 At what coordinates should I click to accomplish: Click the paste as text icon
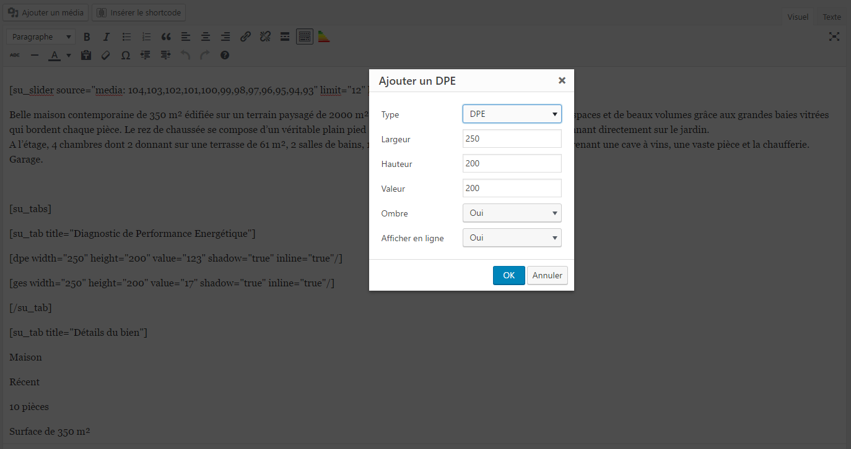pyautogui.click(x=86, y=55)
